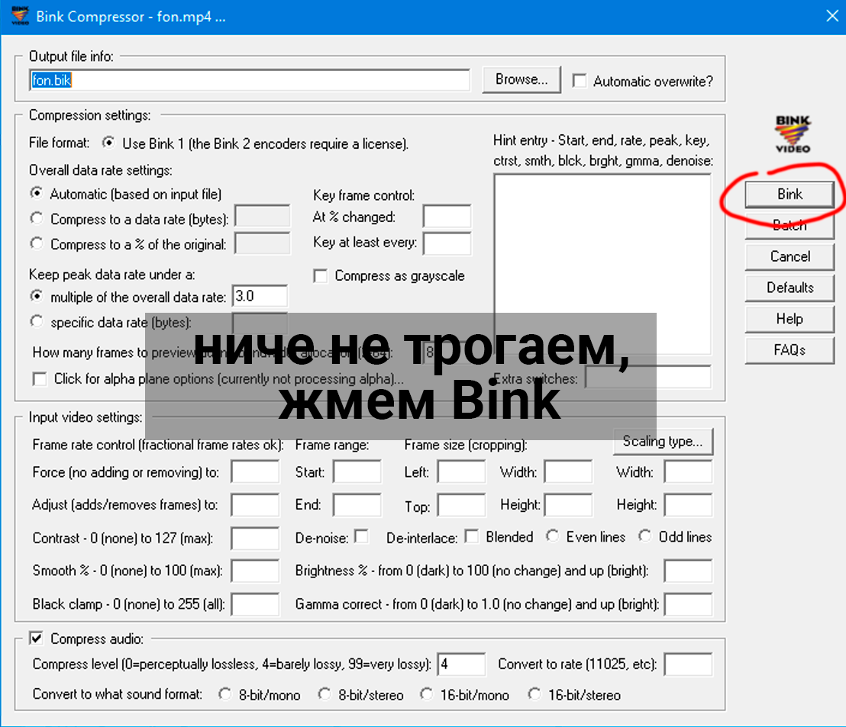Click the Adjust frame rate field
This screenshot has width=846, height=727.
pyautogui.click(x=255, y=505)
